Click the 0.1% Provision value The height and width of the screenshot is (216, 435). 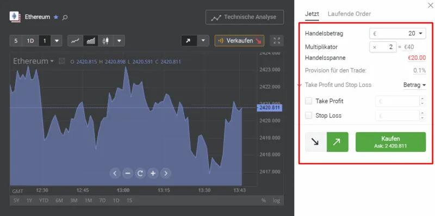[419, 71]
